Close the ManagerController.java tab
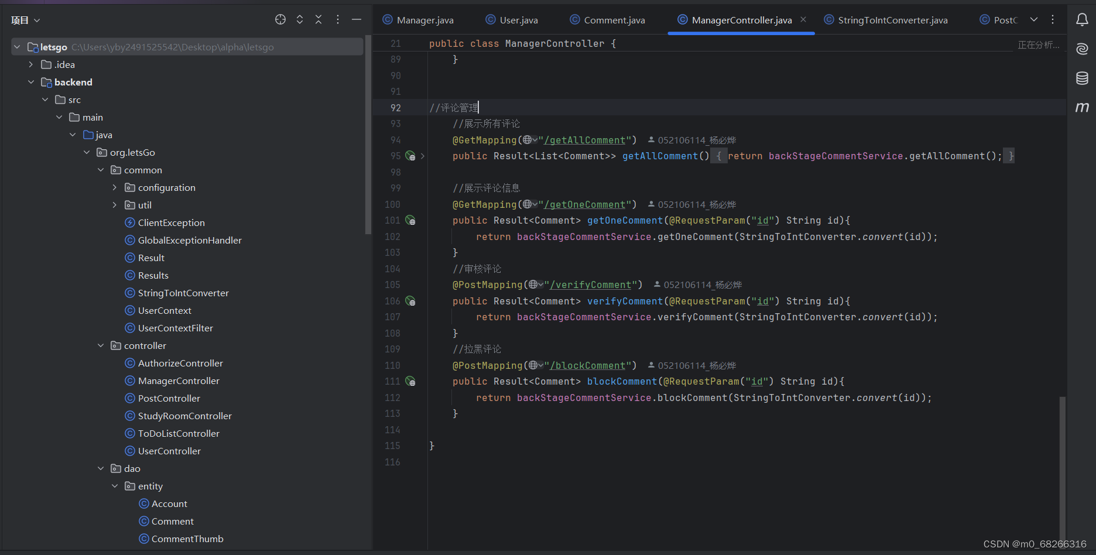 coord(803,19)
